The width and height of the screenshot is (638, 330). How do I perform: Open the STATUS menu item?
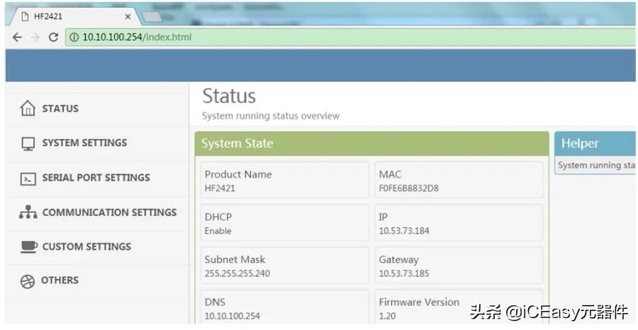(97, 108)
